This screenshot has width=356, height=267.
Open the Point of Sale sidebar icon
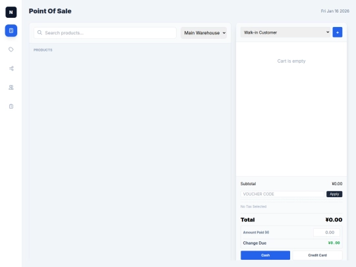coord(11,30)
